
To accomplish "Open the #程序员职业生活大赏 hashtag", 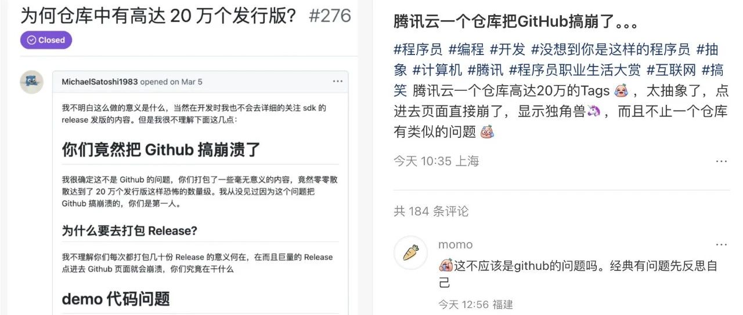I will point(575,70).
